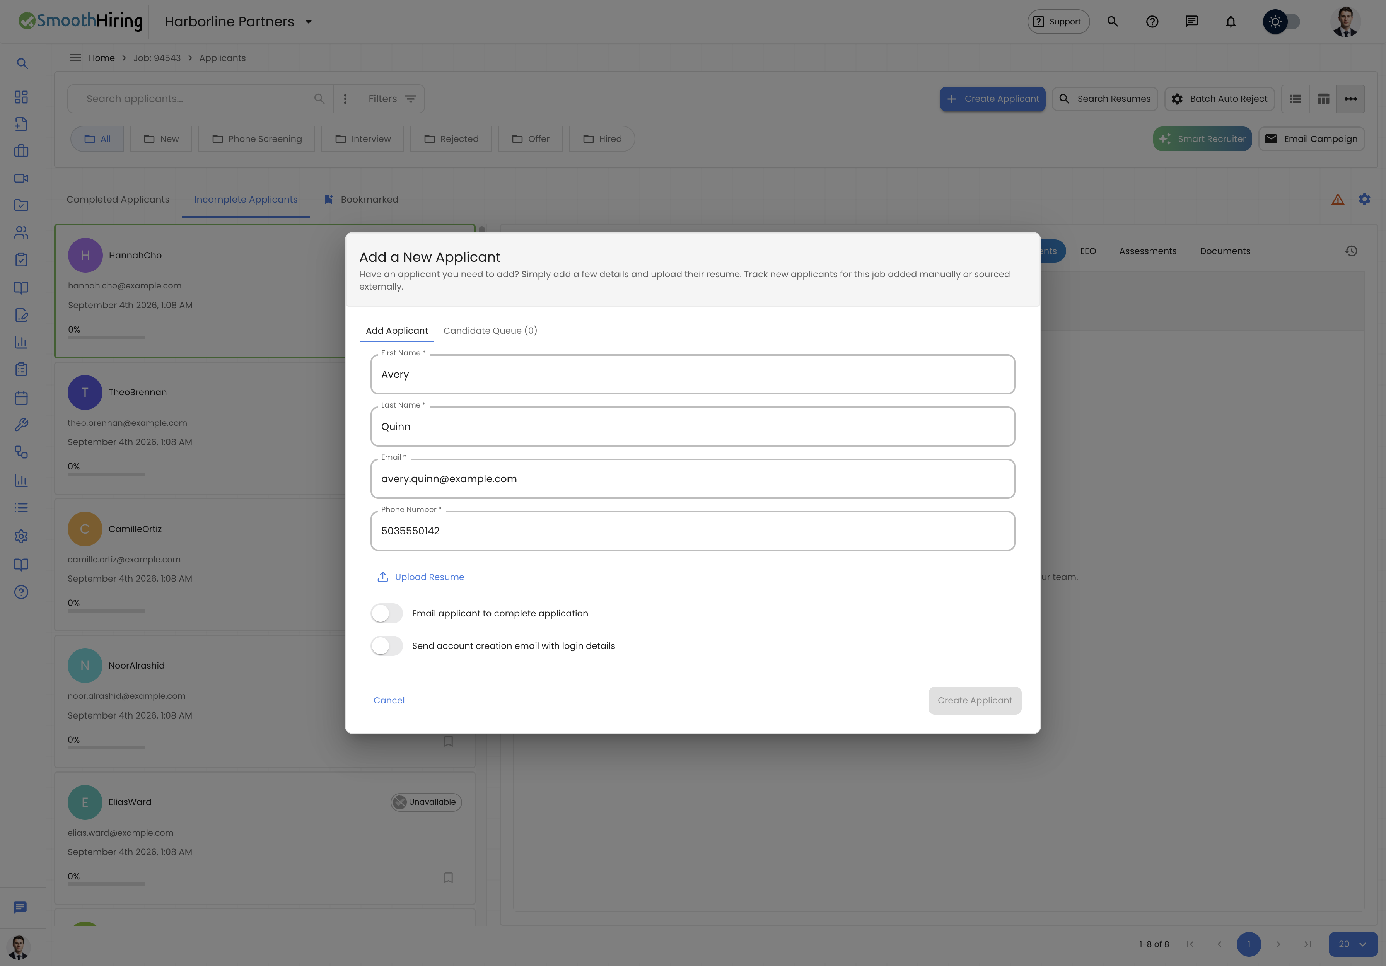Switch to the Candidate Queue (0) tab

coord(490,331)
